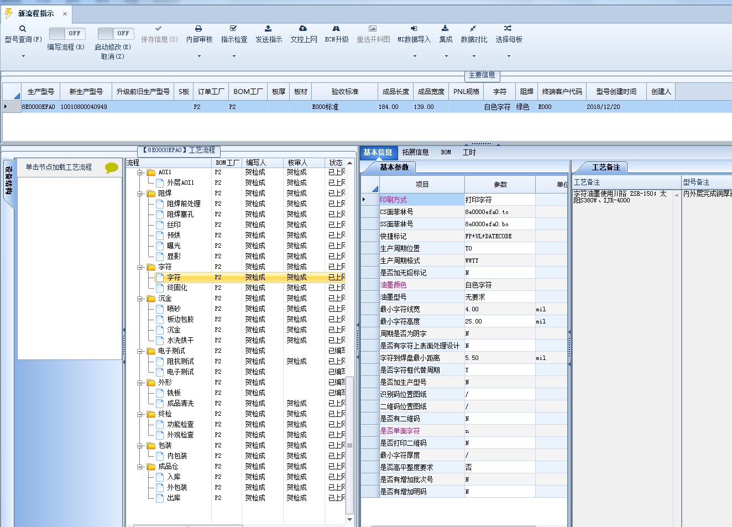Viewport: 732px width, 527px height.
Task: Click the process tree scrollbar up arrow
Action: coord(349,163)
